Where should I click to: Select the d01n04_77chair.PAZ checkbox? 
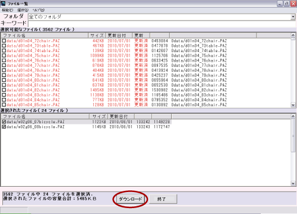pyautogui.click(x=4, y=65)
